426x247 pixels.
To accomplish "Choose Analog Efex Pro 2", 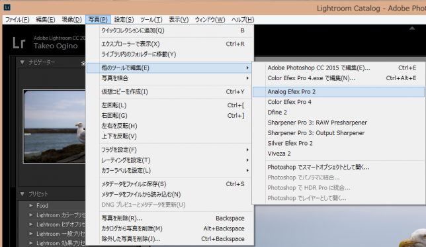I will pyautogui.click(x=339, y=92).
